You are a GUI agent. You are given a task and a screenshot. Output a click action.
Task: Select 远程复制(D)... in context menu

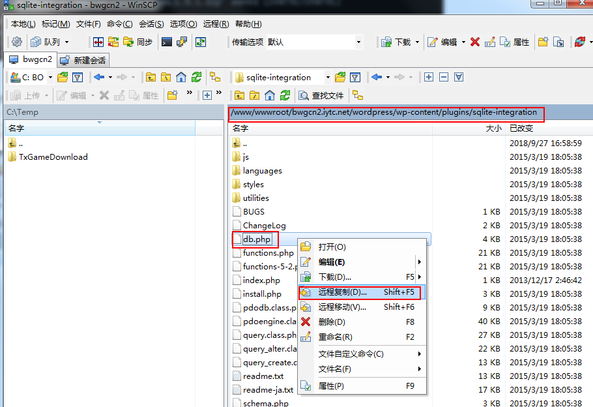362,292
